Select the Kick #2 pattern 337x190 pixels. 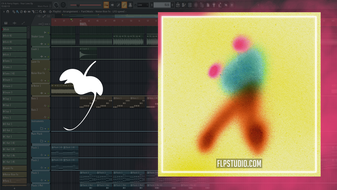[14, 36]
